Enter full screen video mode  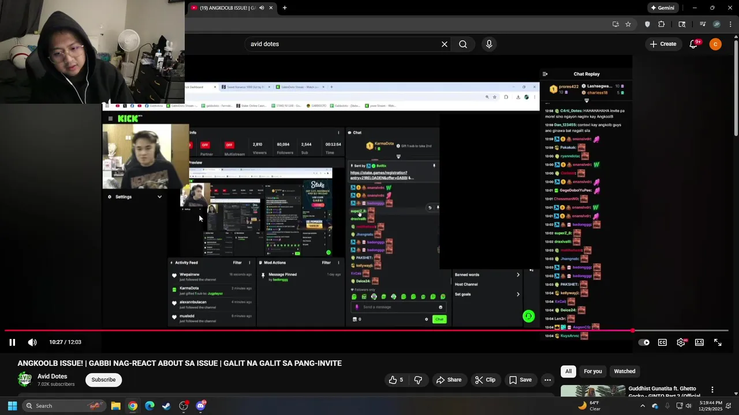[x=718, y=342]
